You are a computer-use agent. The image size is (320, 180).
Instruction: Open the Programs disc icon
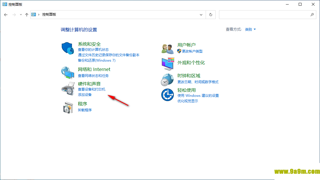[68, 108]
